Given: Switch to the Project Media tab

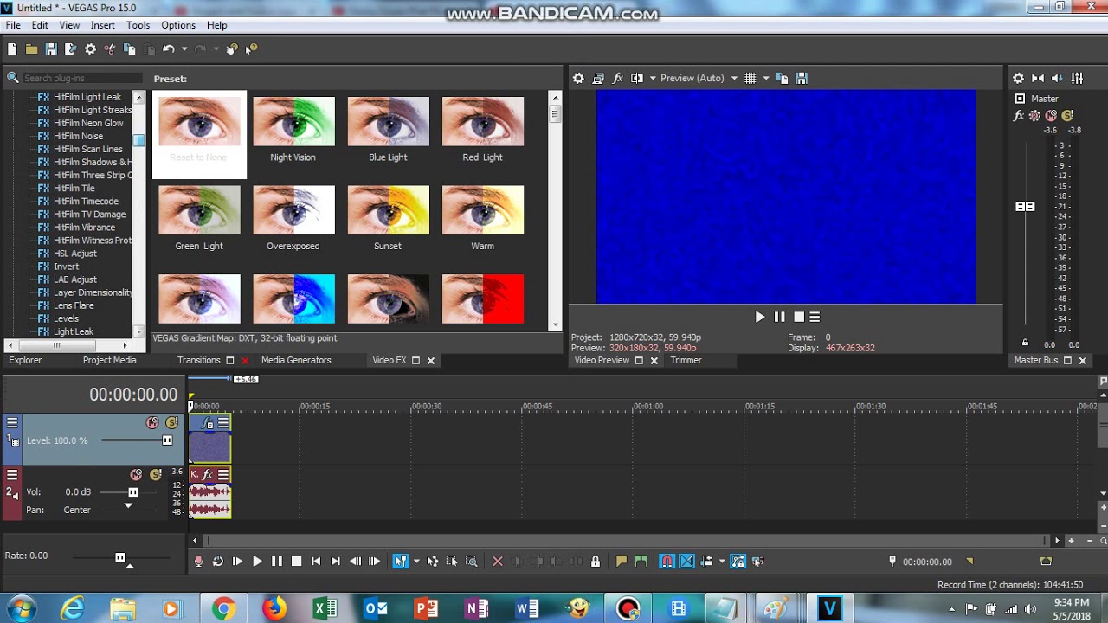Looking at the screenshot, I should [x=109, y=360].
